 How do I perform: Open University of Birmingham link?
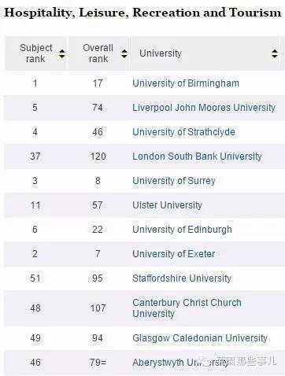(x=186, y=83)
